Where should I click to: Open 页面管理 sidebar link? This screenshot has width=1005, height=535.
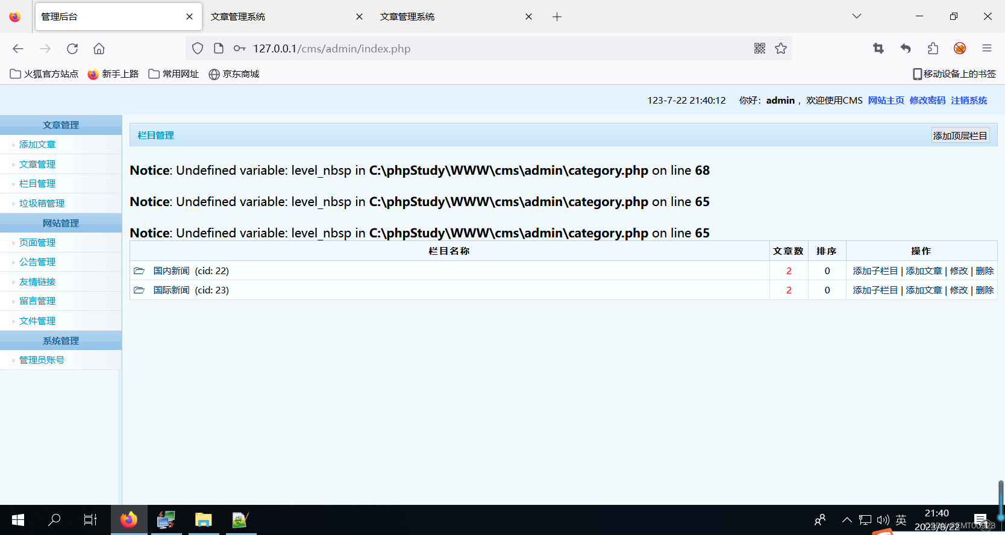point(37,243)
